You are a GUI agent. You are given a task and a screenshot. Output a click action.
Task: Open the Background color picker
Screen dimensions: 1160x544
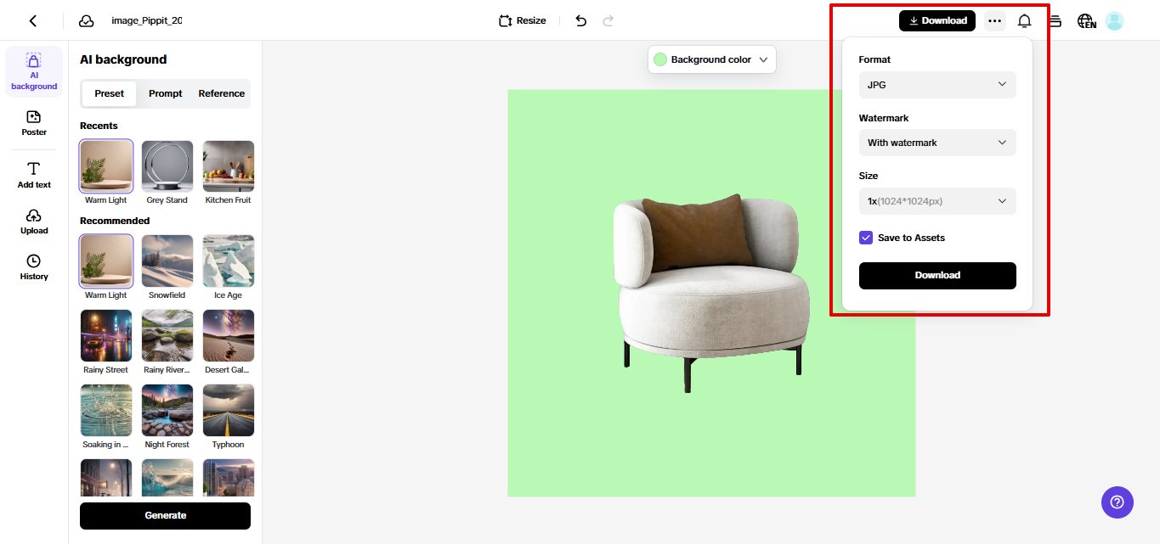pos(711,59)
